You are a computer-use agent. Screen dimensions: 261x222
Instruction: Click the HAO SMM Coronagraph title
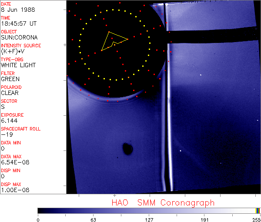point(163,202)
